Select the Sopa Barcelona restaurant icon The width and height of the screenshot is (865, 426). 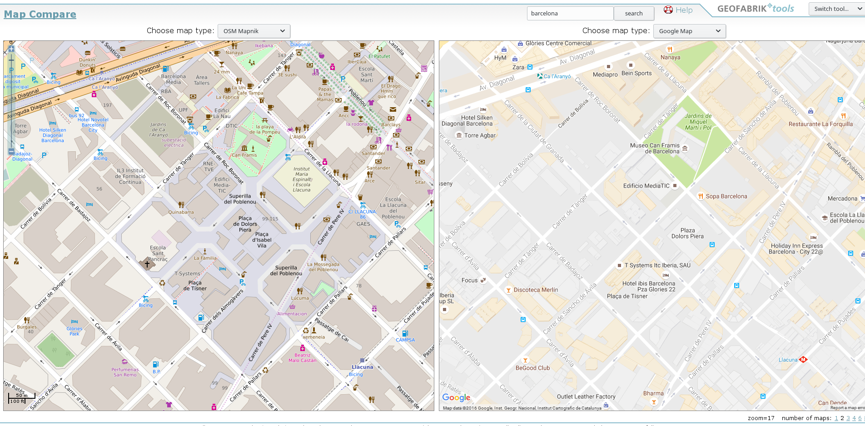click(x=701, y=196)
